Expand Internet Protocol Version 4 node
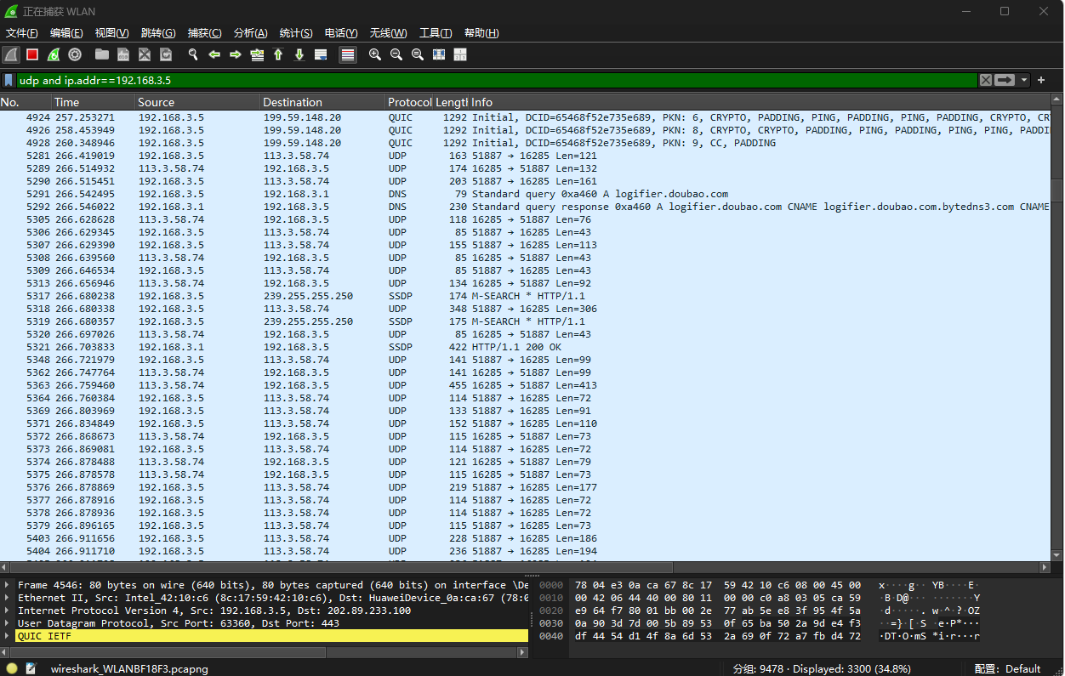 pos(8,611)
